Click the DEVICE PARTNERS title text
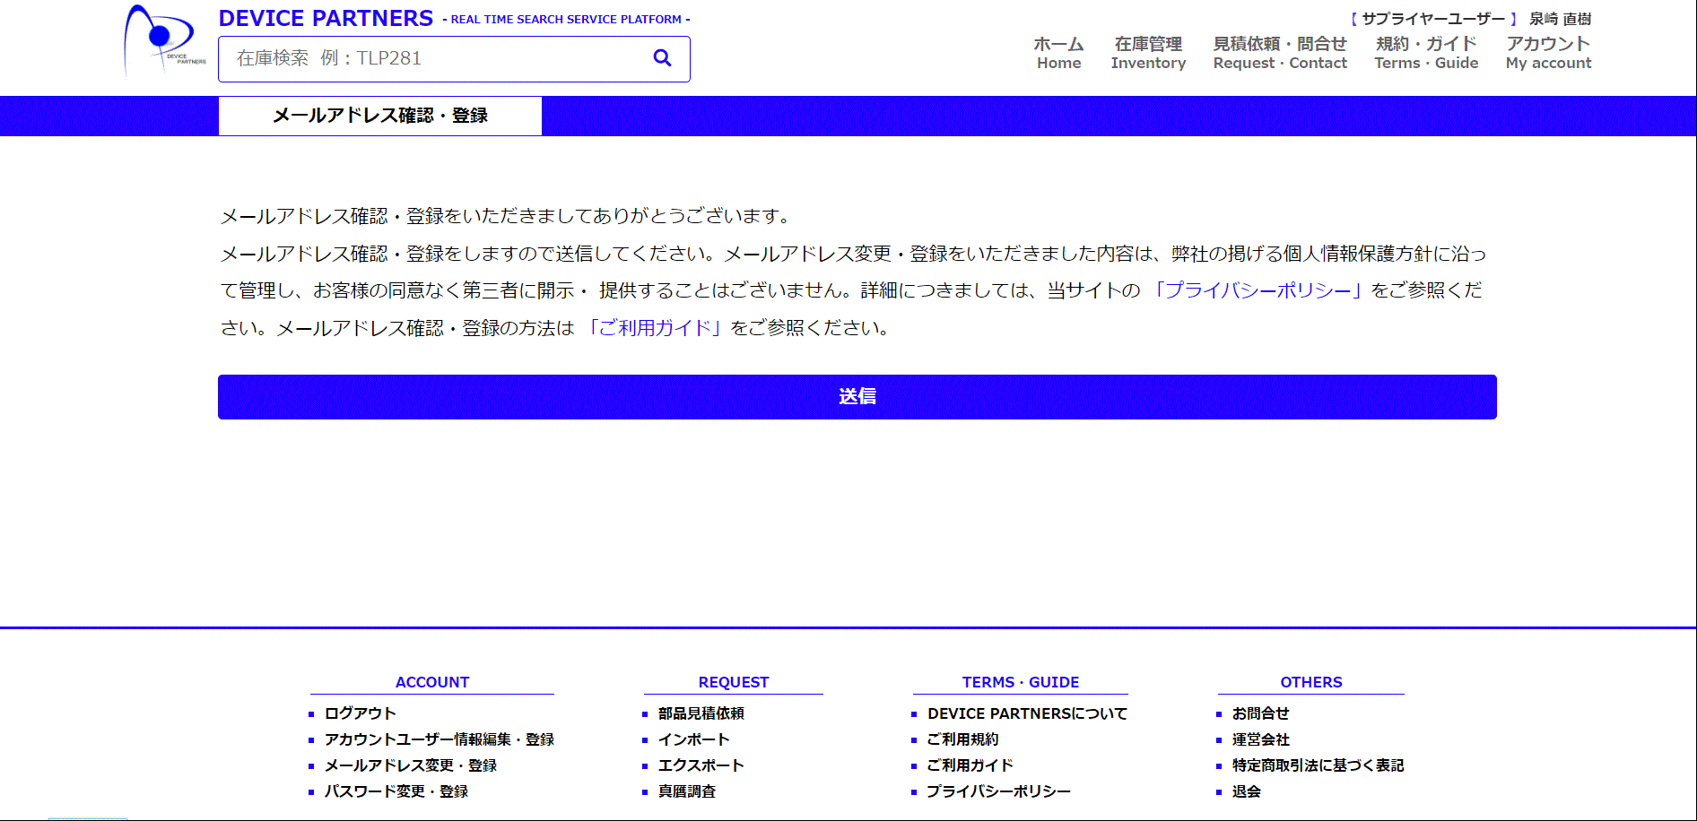Screen dimensions: 1697x821 click(x=326, y=18)
